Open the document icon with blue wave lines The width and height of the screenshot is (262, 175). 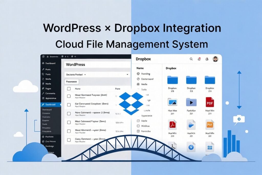click(x=210, y=147)
